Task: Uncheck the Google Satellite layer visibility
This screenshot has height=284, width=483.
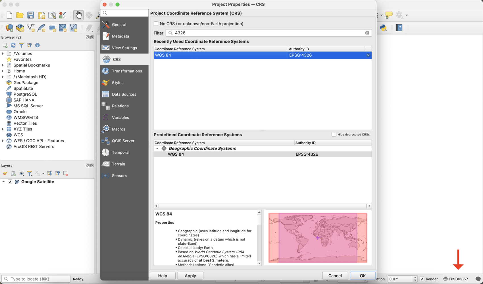Action: click(10, 182)
